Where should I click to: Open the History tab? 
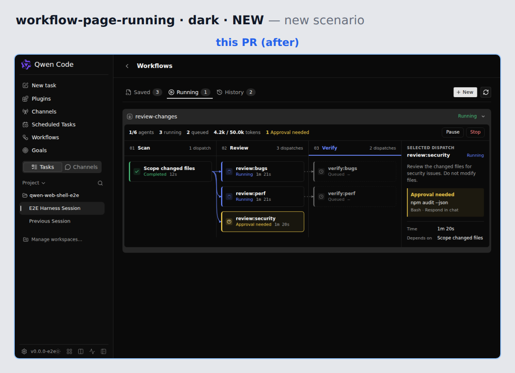(x=235, y=92)
